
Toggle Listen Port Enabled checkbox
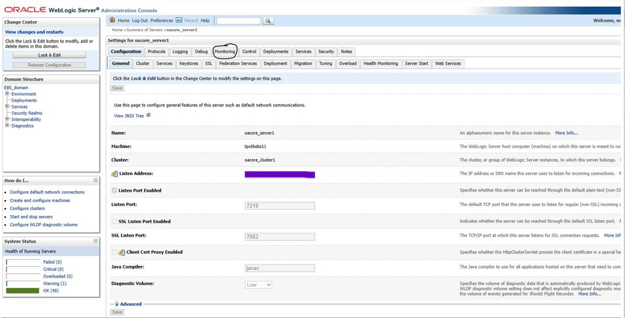pos(114,191)
